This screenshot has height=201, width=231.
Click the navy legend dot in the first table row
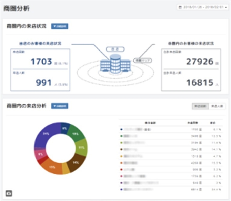pyautogui.click(x=122, y=130)
